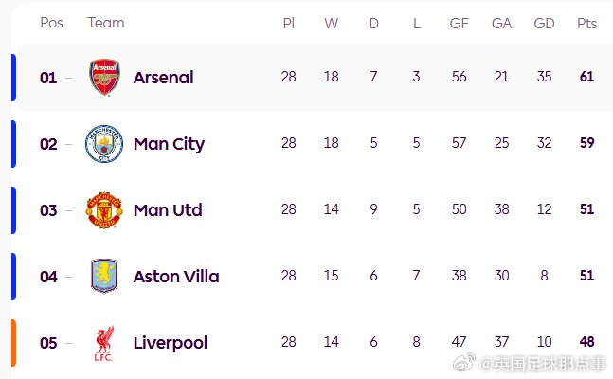Click the Man City club badge
The image size is (613, 379).
point(104,144)
